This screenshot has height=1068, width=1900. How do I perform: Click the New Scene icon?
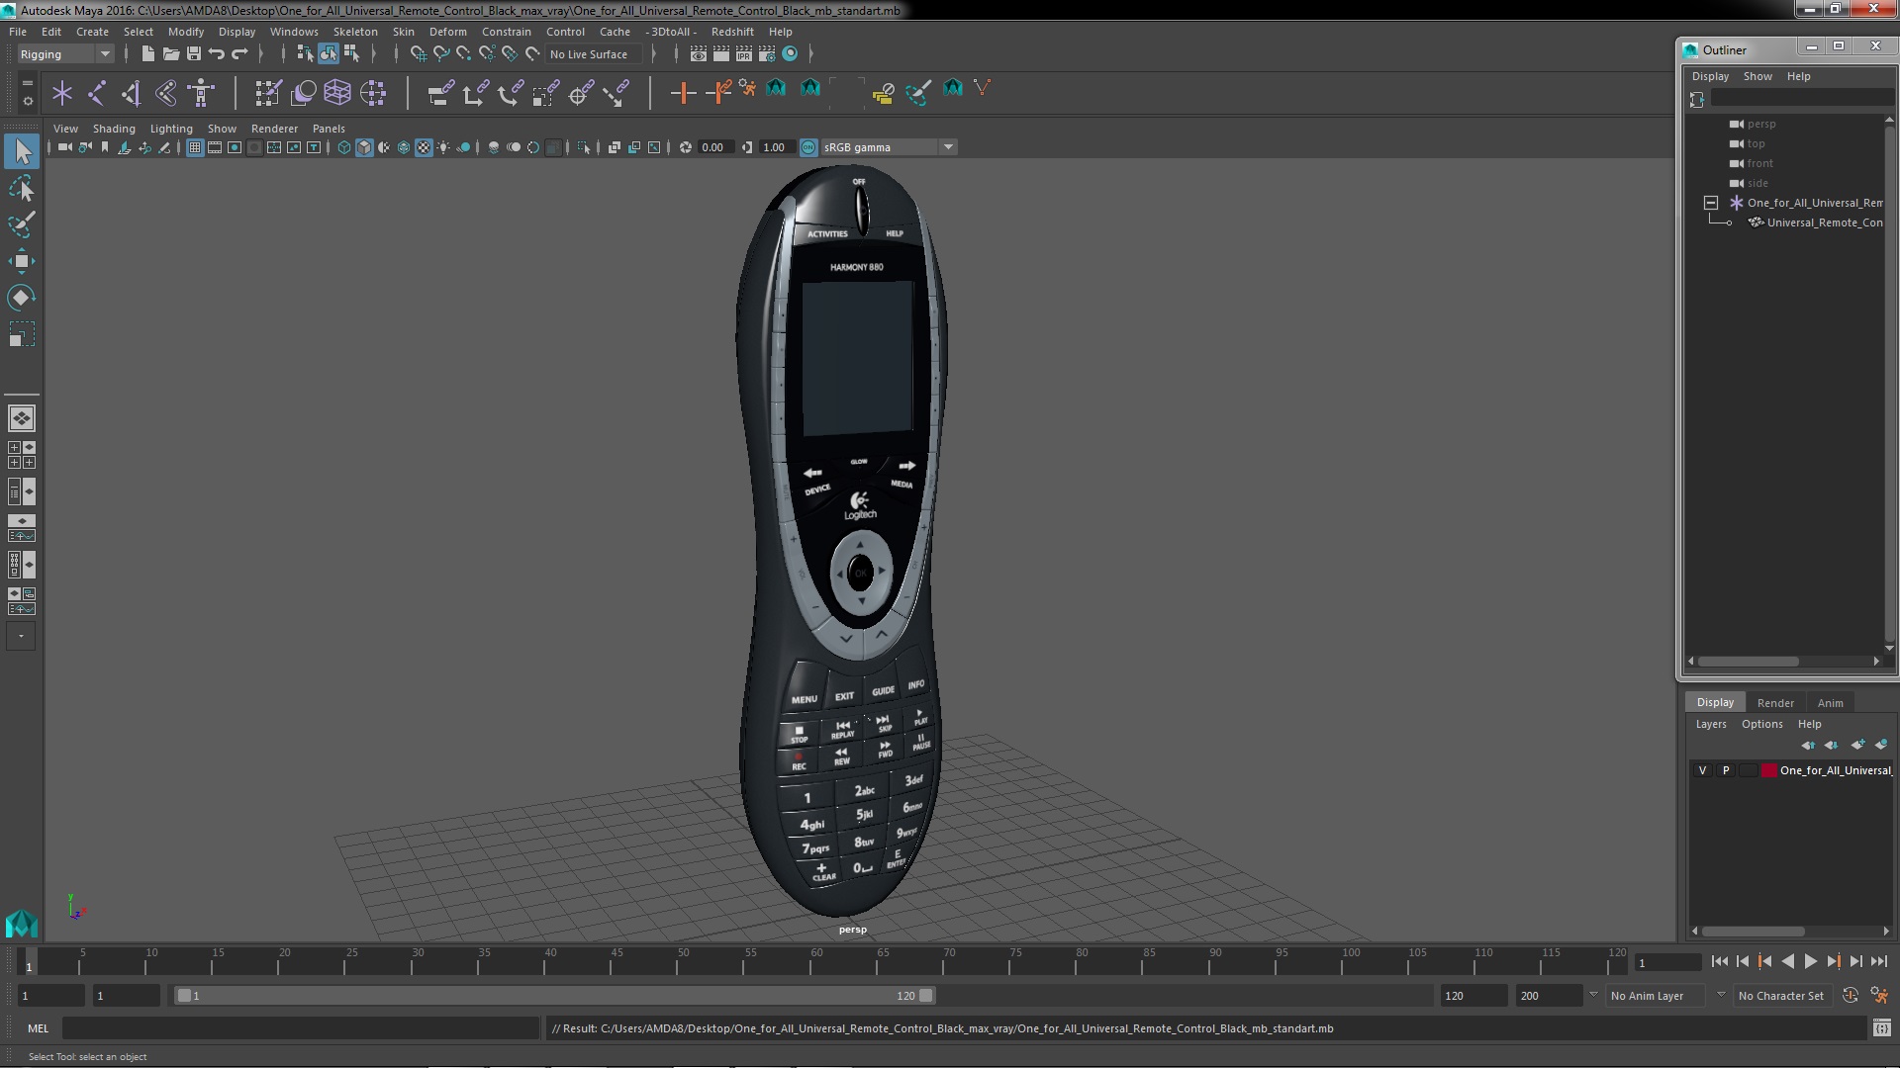147,53
